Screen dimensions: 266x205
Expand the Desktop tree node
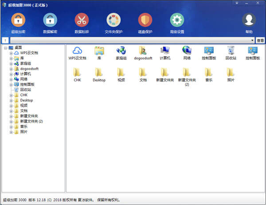coord(11,101)
